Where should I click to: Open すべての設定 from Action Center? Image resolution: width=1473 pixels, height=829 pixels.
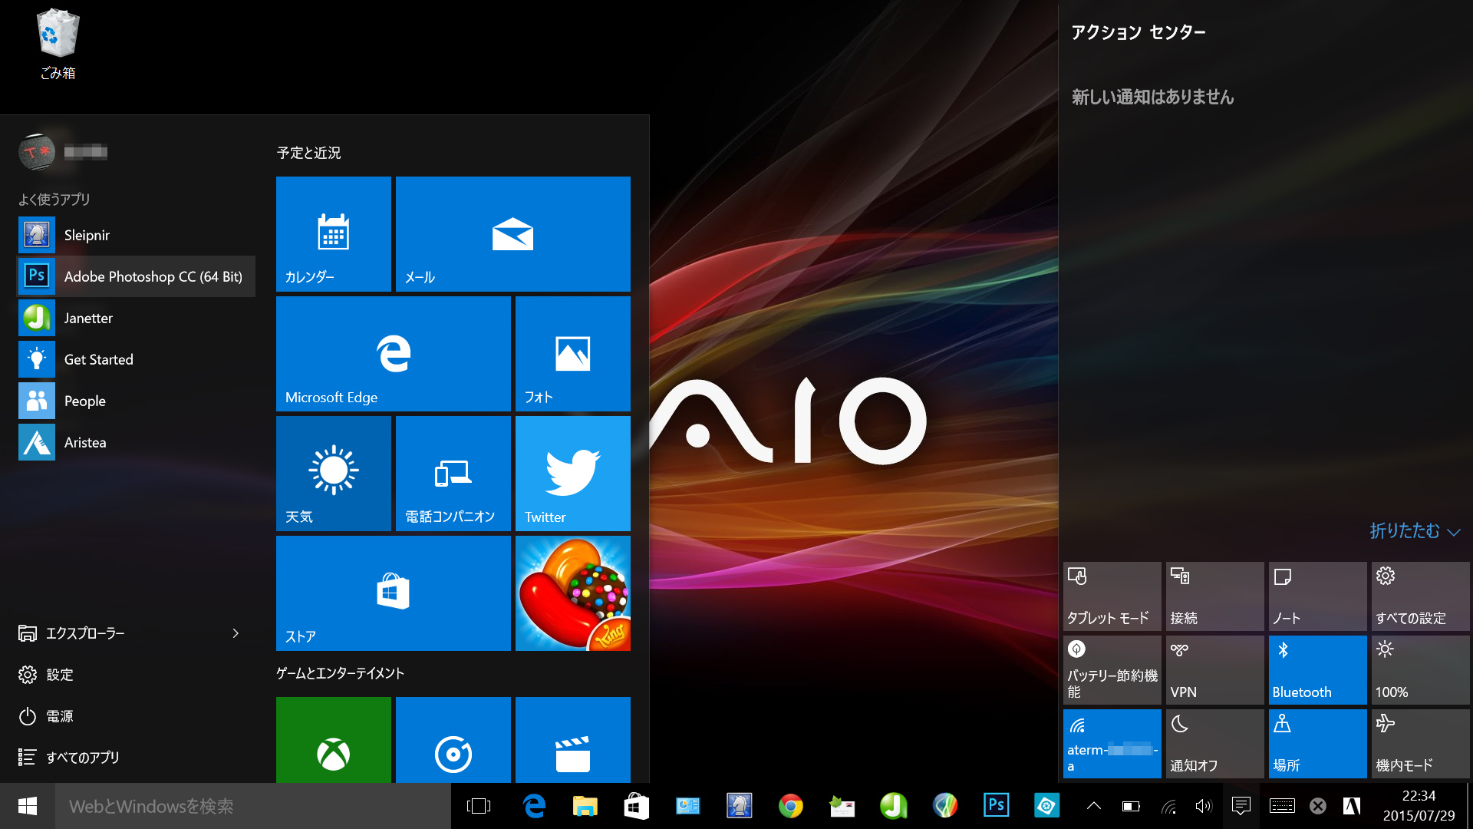(x=1419, y=596)
